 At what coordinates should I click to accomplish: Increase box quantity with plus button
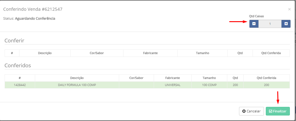pos(286,24)
